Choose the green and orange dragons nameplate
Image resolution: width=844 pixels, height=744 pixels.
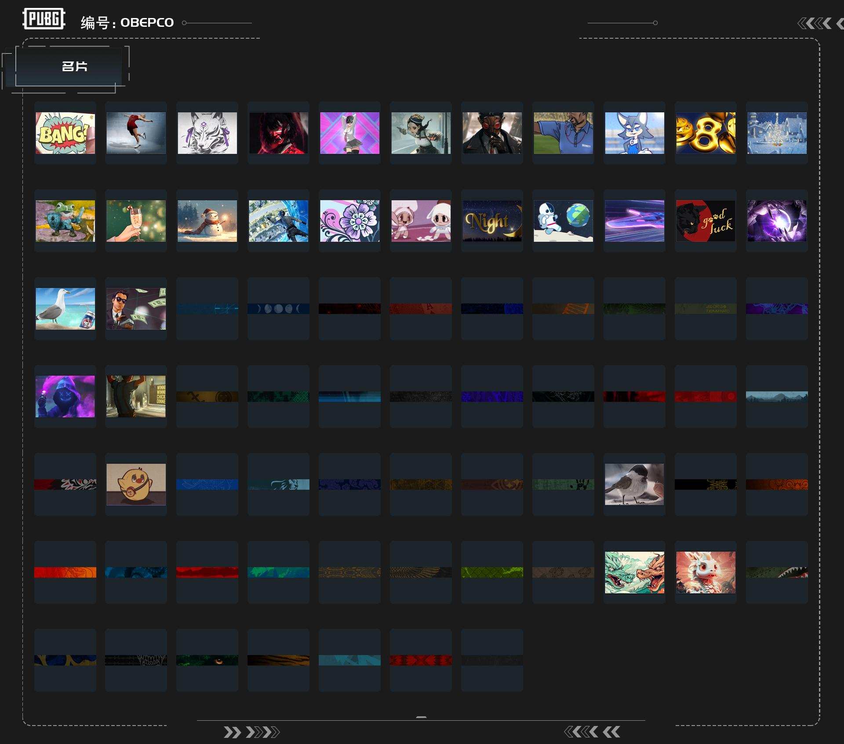[x=634, y=572]
